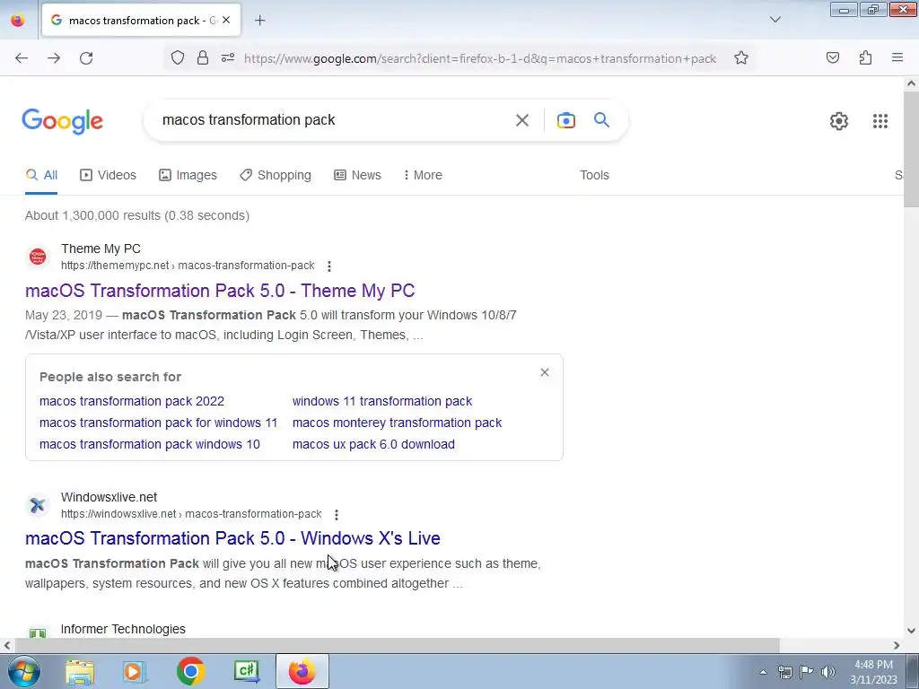Open a new tab with plus button
Viewport: 919px width, 689px height.
(x=259, y=21)
